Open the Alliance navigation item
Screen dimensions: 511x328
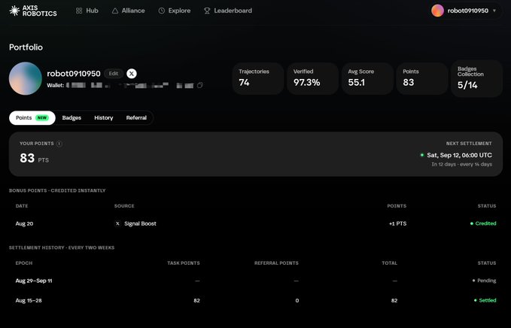(128, 11)
